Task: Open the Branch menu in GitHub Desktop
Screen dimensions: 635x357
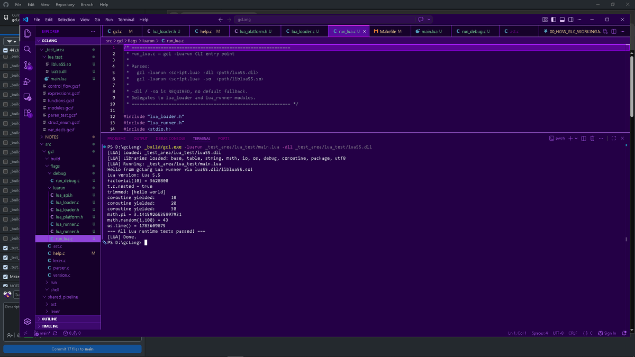Action: pyautogui.click(x=87, y=4)
